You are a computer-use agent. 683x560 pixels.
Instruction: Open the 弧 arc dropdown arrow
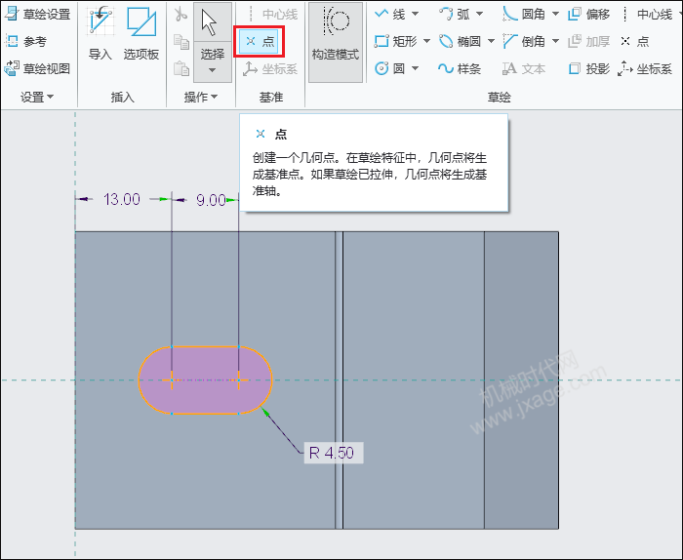480,14
